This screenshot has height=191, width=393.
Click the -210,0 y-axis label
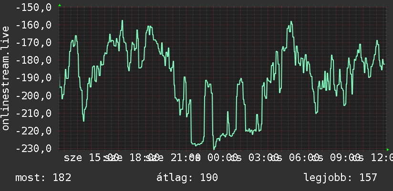[x=33, y=114]
